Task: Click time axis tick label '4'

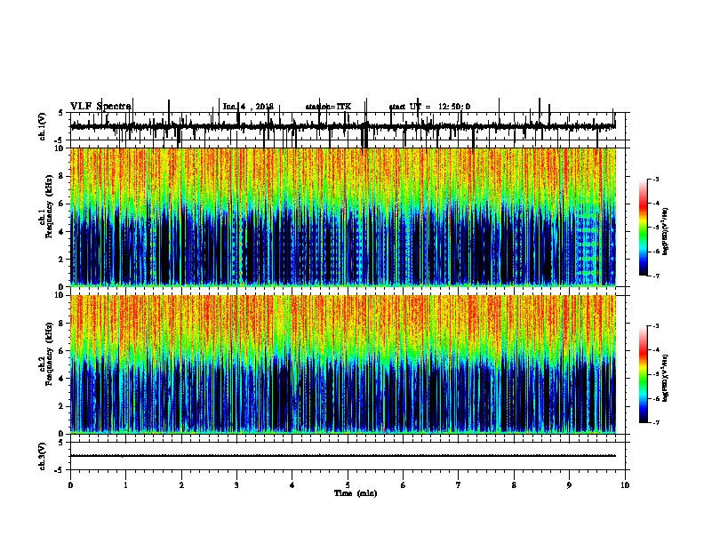Action: click(292, 485)
